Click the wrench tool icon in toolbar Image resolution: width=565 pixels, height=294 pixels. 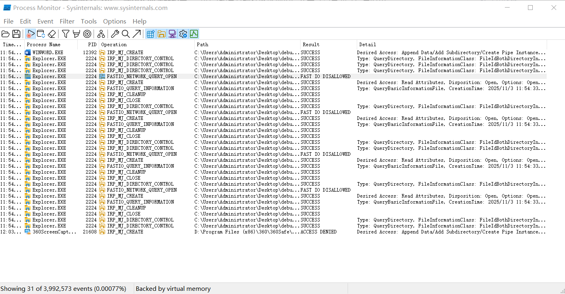[x=115, y=34]
